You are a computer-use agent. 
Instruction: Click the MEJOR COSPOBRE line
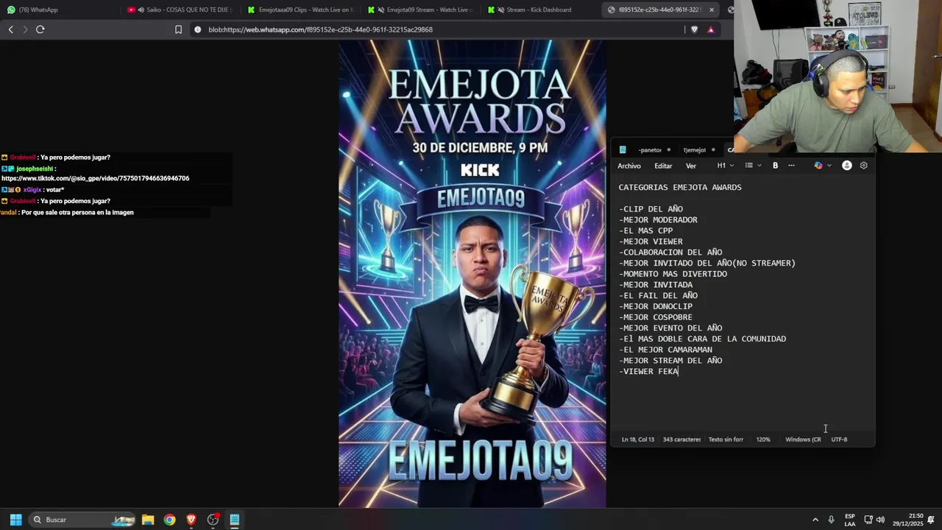(x=656, y=317)
